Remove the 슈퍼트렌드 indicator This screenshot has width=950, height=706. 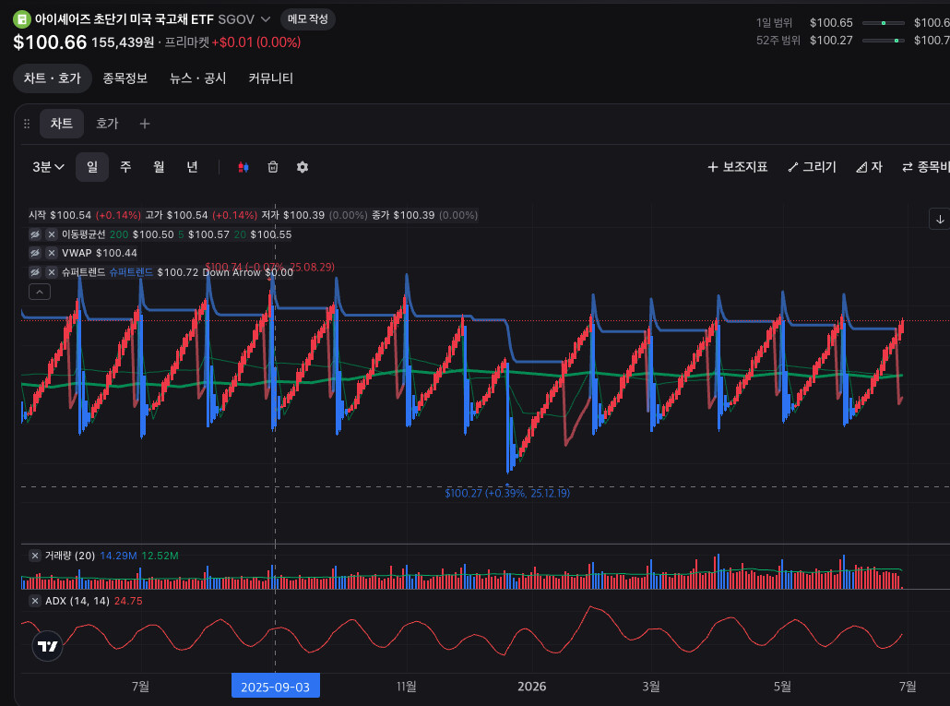(x=52, y=272)
